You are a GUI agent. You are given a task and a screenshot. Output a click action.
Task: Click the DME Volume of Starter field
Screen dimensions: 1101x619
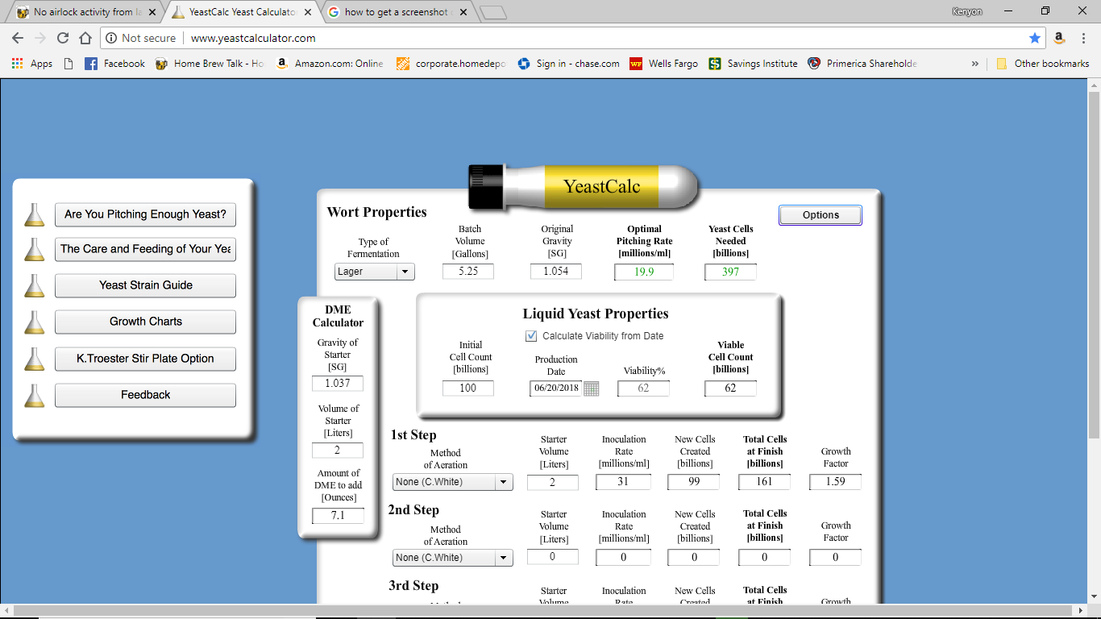tap(338, 451)
